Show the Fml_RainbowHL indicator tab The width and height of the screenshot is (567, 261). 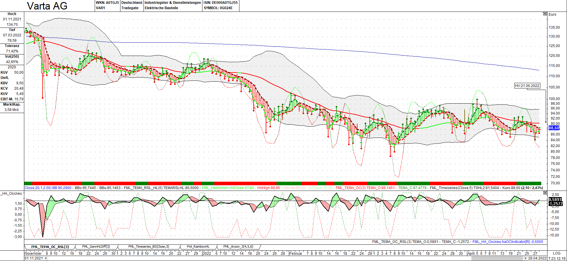coord(198,247)
